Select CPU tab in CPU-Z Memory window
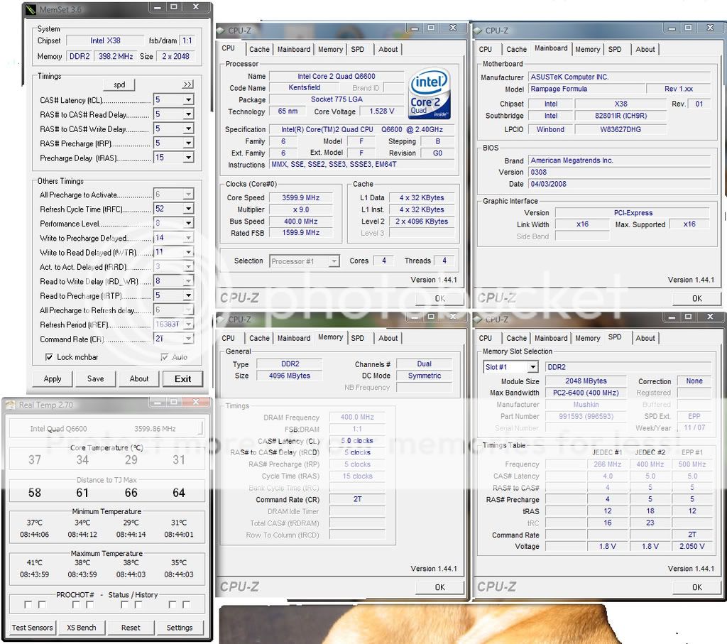 coord(228,338)
